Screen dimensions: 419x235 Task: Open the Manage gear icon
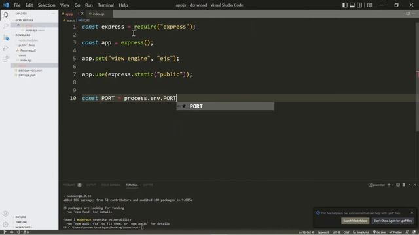5,225
